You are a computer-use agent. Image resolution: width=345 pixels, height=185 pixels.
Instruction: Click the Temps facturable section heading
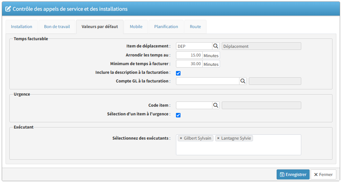[x=31, y=39]
